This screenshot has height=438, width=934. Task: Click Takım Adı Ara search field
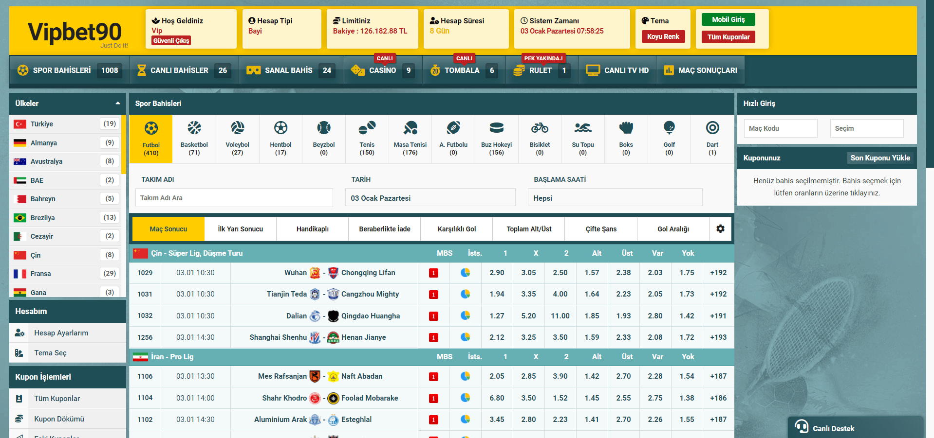(234, 198)
